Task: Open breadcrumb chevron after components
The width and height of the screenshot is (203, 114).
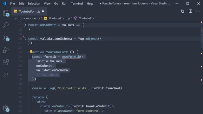Action: point(42,18)
